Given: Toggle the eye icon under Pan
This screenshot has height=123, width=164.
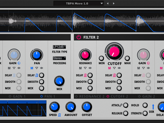Looking at the screenshot, I should 42,68.
